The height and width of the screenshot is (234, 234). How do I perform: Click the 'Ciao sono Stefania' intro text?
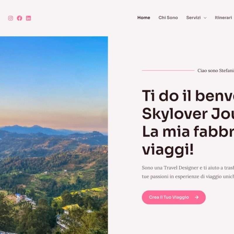pyautogui.click(x=216, y=70)
